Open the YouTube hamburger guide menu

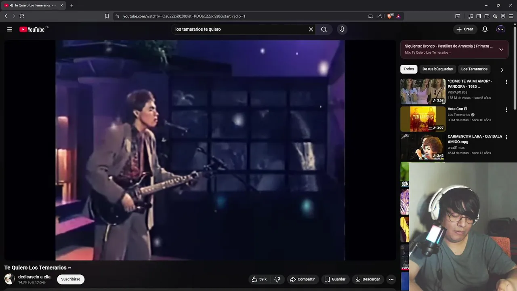[x=10, y=29]
